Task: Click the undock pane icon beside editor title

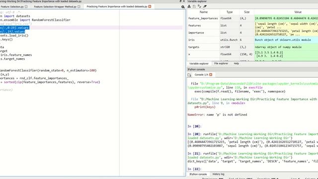Action: tap(180, 1)
